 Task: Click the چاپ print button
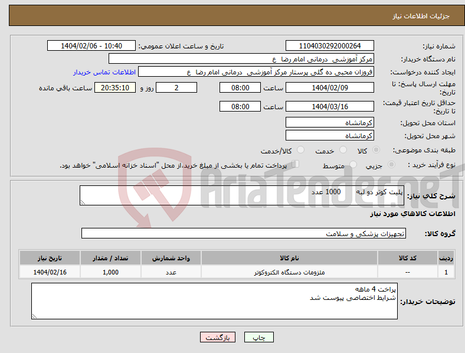259,337
